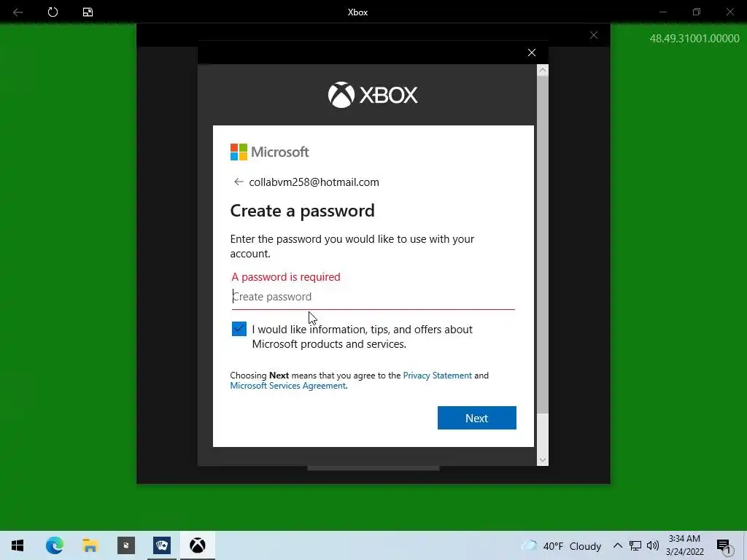Screen dimensions: 747x560
Task: Close the outer dark overlay window
Action: 594,35
